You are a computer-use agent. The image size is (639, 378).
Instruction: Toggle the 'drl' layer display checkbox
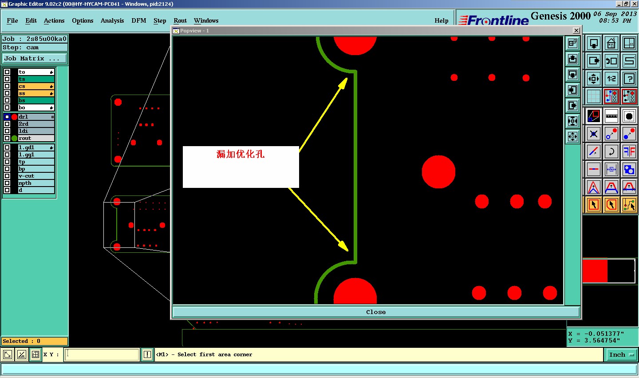tap(7, 117)
